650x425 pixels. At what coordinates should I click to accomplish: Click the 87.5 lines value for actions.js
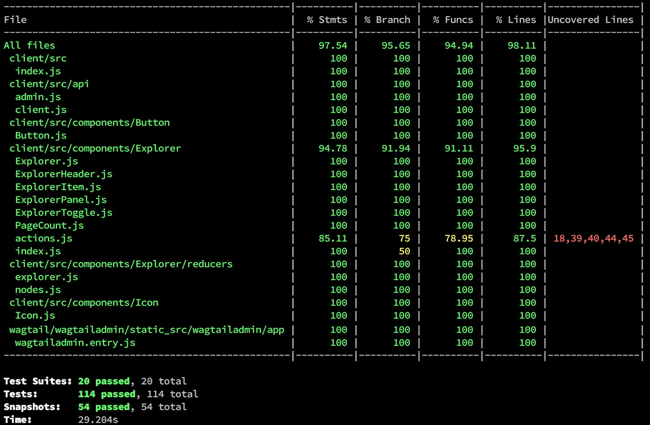click(x=524, y=238)
